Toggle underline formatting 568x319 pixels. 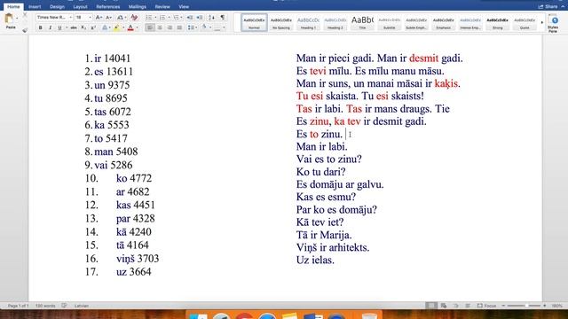pyautogui.click(x=59, y=27)
